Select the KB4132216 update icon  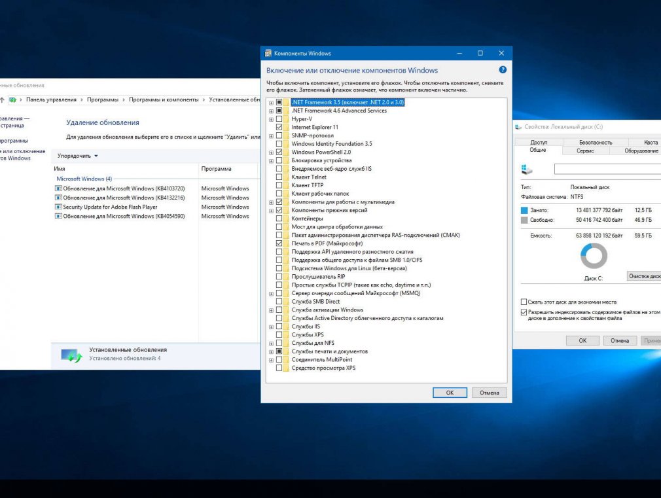coord(59,198)
